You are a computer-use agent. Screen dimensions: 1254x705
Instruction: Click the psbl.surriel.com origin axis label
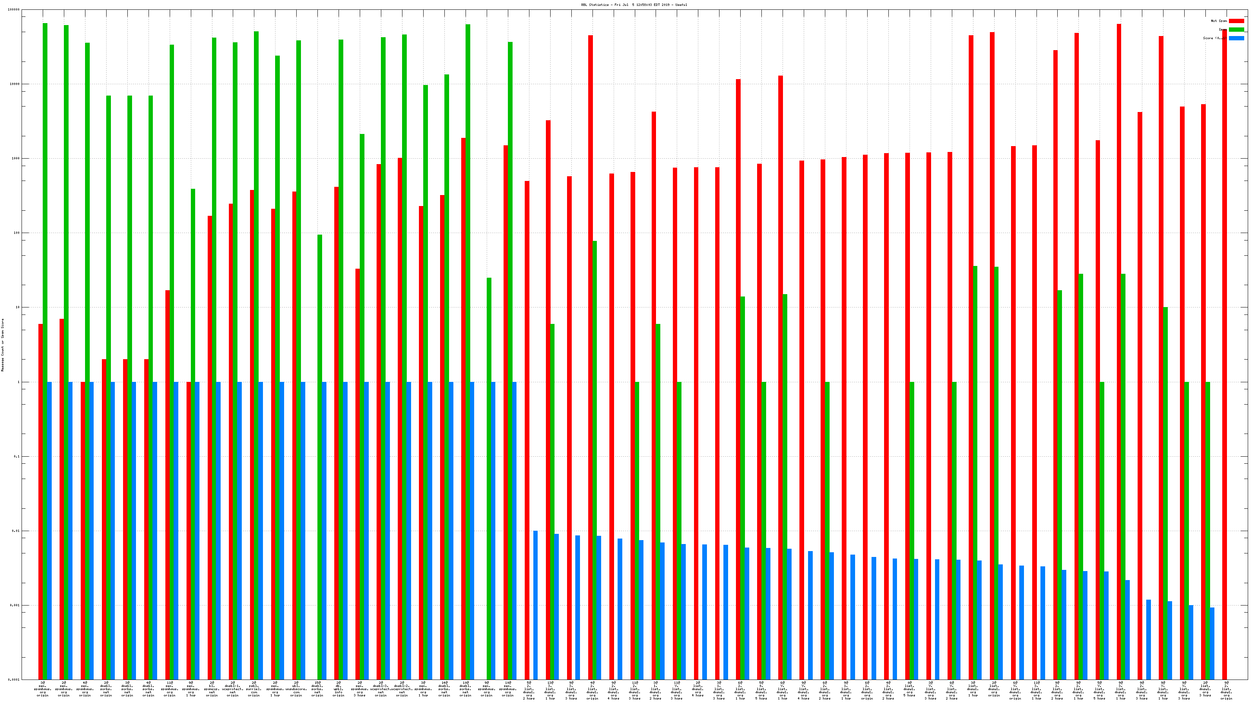point(254,689)
